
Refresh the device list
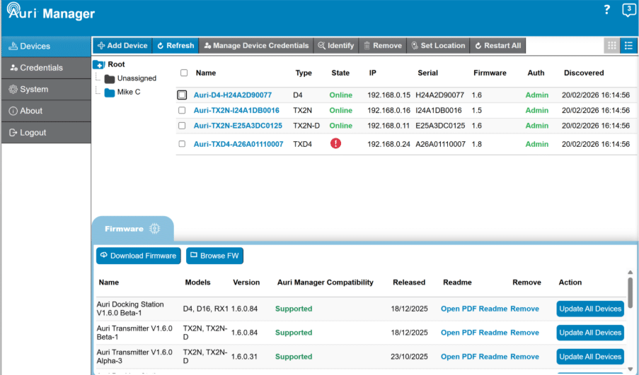[175, 46]
